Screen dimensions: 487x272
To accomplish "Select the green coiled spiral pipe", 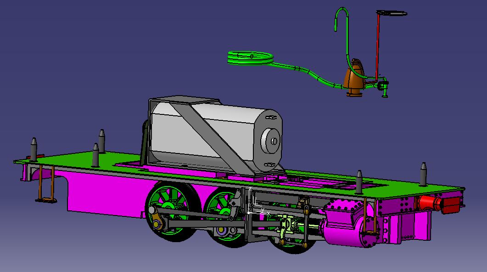I will point(250,58).
